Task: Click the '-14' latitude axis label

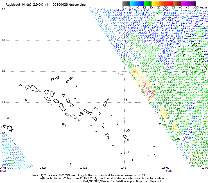Action: click(3, 71)
